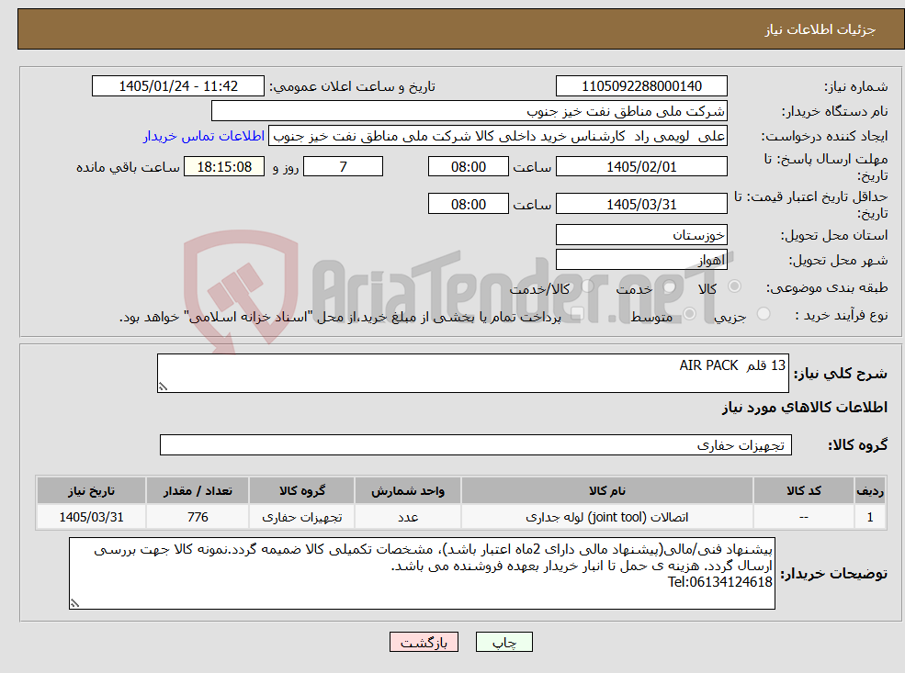
Task: Select the کالا radio button
Action: click(735, 286)
